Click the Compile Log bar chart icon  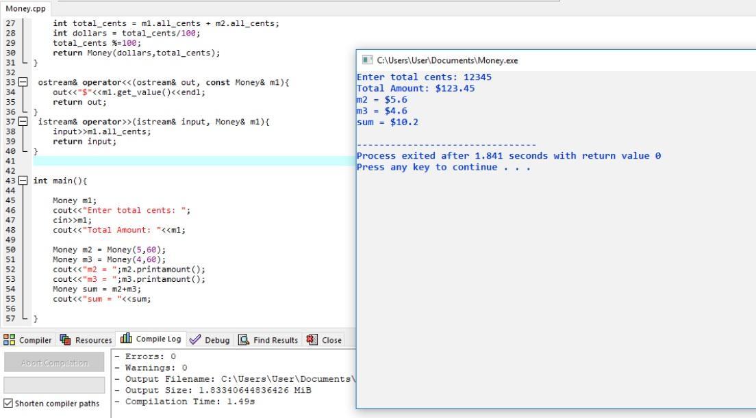point(126,340)
